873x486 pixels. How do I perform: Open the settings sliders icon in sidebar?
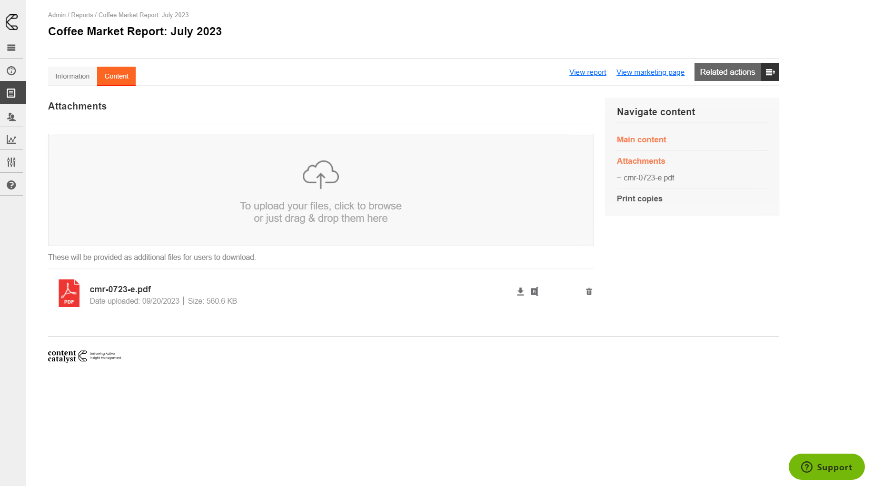coord(11,162)
